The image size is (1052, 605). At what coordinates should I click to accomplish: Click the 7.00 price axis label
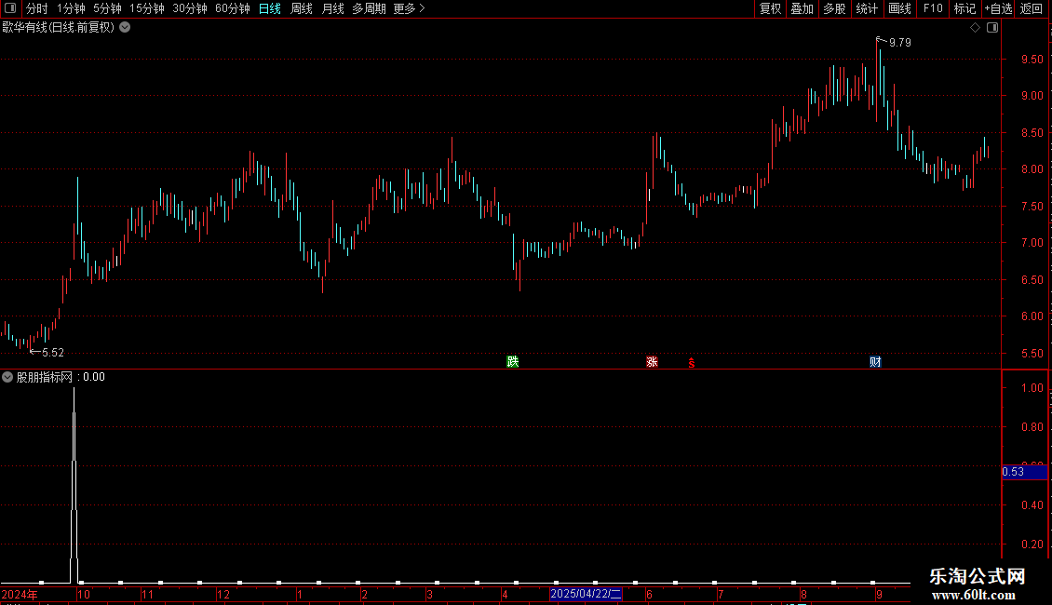point(1032,243)
